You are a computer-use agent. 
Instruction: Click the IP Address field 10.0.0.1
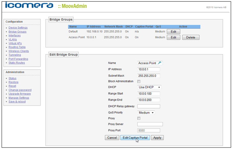pyautogui.click(x=149, y=69)
